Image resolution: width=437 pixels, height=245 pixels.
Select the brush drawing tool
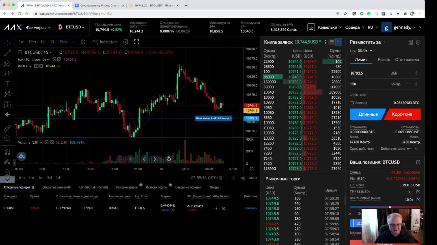[x=7, y=73]
